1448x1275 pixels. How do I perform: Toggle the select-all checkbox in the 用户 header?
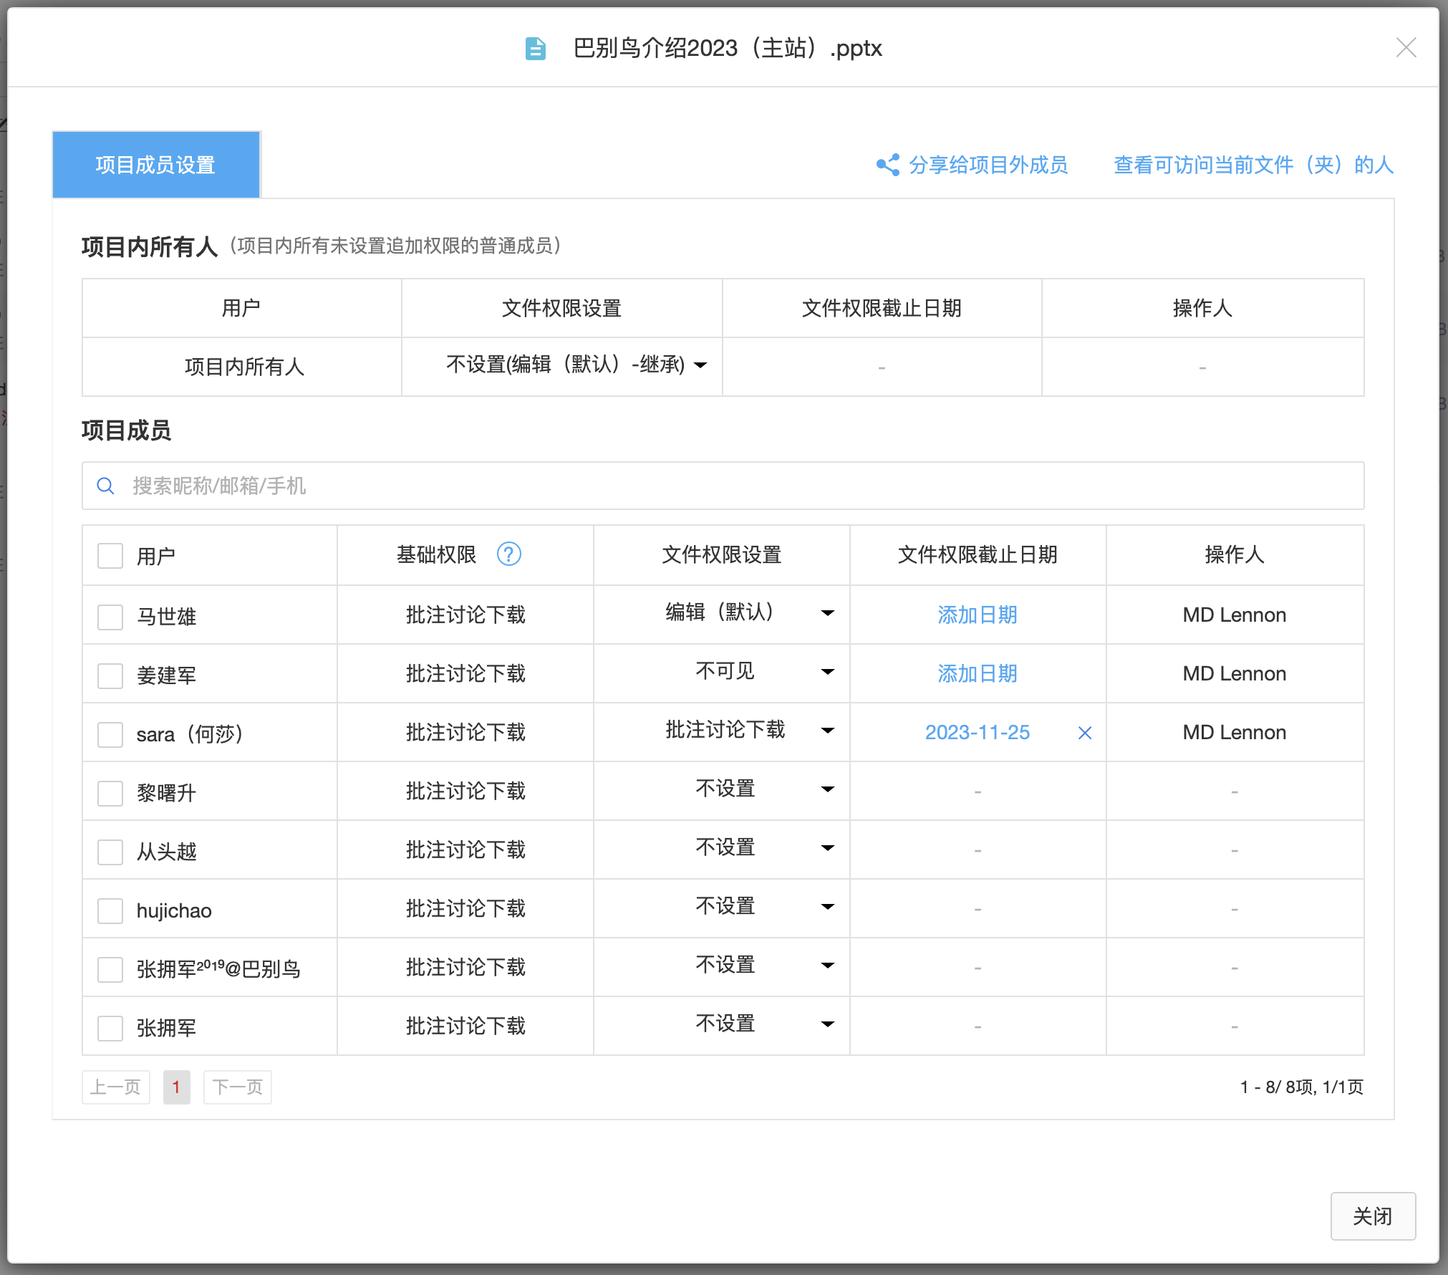pyautogui.click(x=110, y=555)
